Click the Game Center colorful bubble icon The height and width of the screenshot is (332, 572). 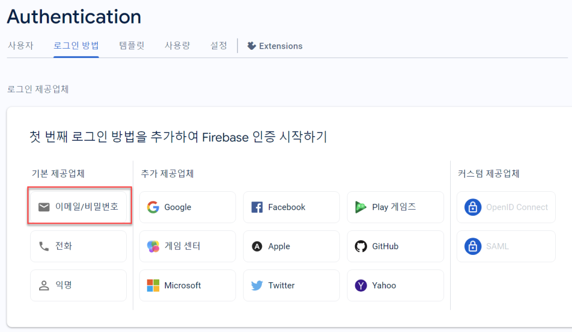point(153,246)
